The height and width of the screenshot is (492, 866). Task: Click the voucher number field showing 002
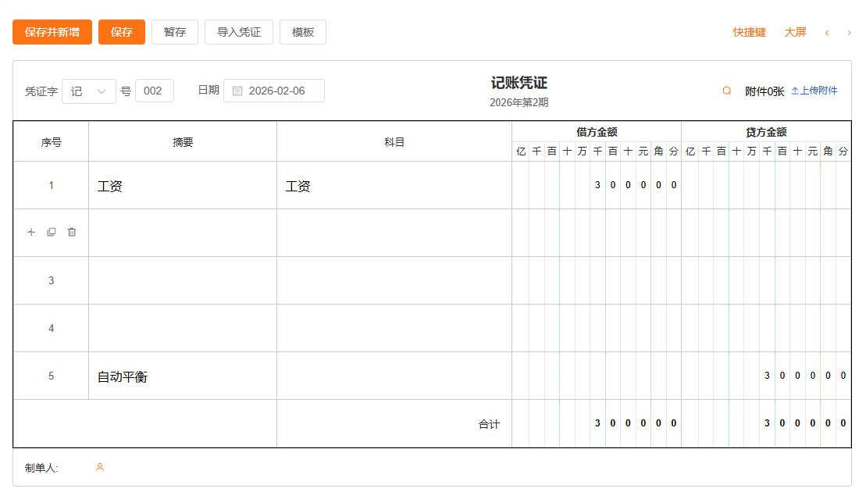click(x=154, y=91)
